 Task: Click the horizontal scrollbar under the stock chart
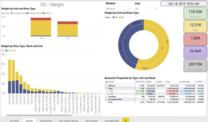point(39,115)
